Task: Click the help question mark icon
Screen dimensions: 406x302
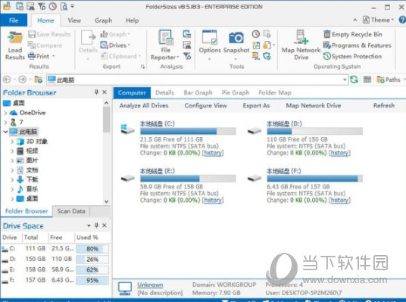Action: 402,20
